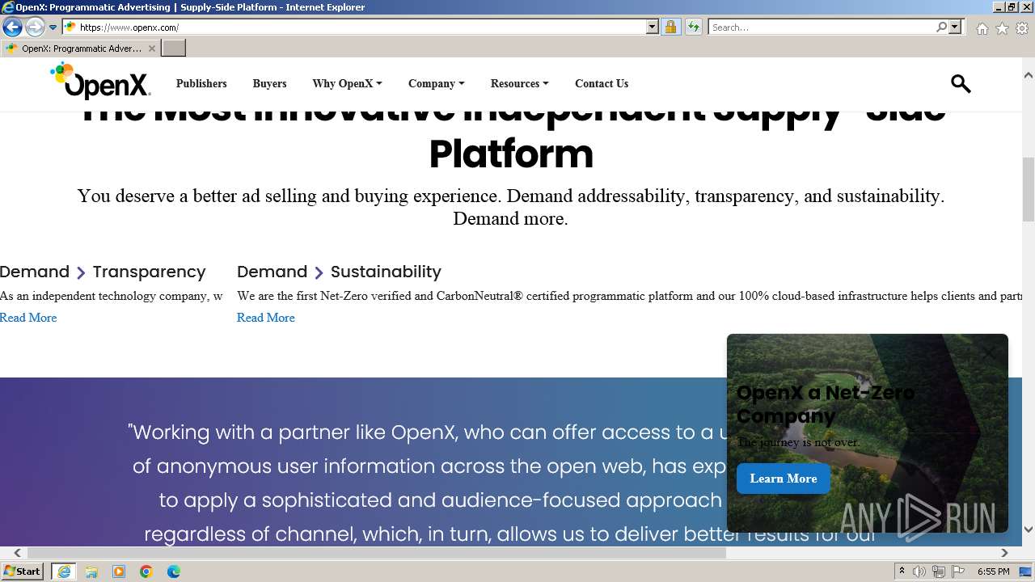This screenshot has width=1035, height=582.
Task: Click the Action Center flag icon
Action: (x=957, y=571)
